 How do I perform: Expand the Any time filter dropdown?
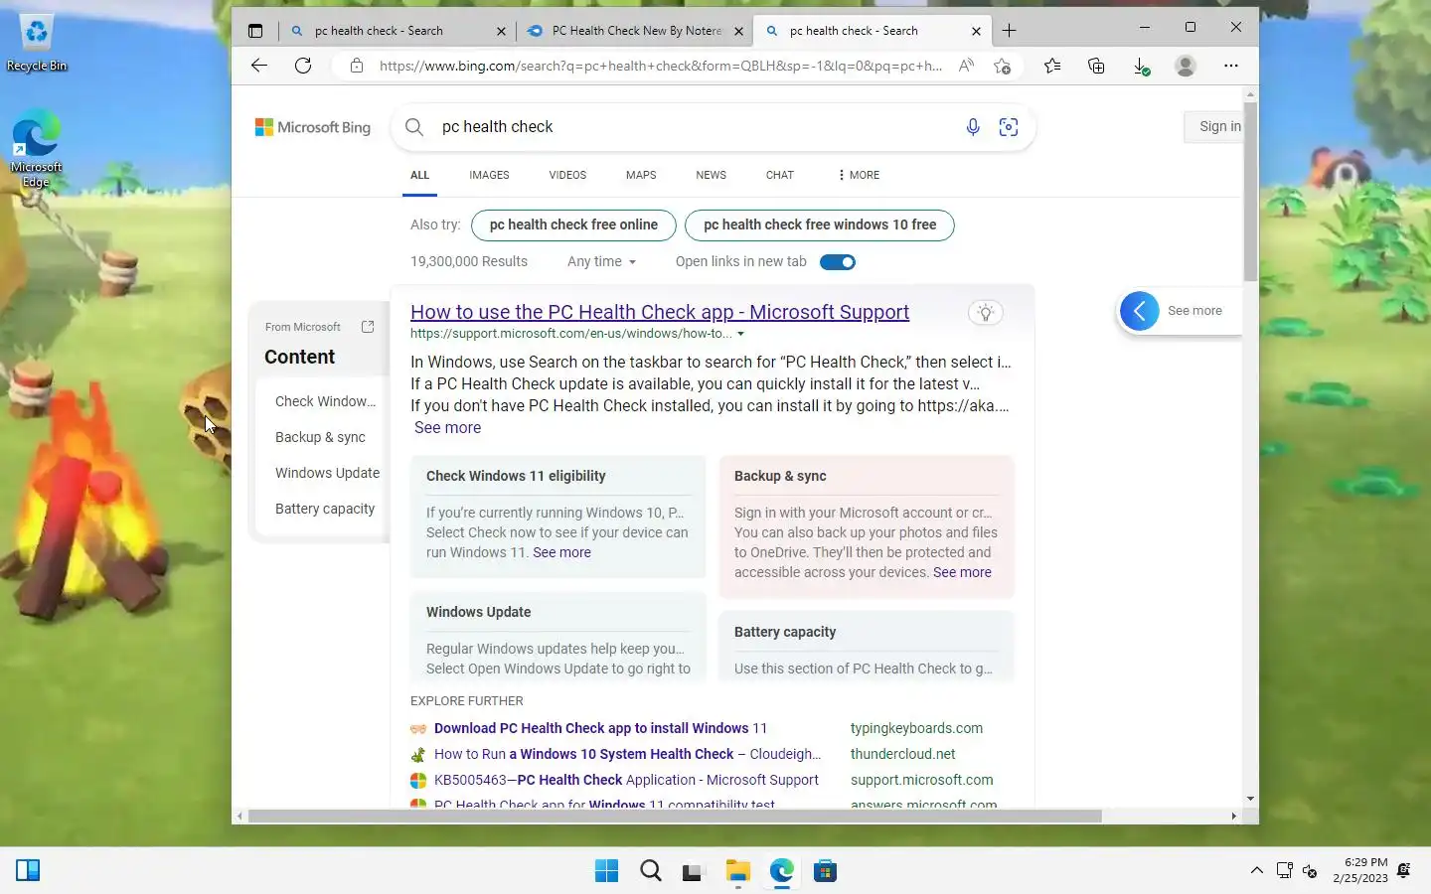tap(601, 262)
